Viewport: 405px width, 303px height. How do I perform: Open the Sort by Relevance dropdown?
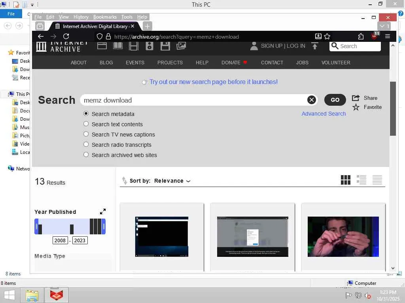click(172, 181)
